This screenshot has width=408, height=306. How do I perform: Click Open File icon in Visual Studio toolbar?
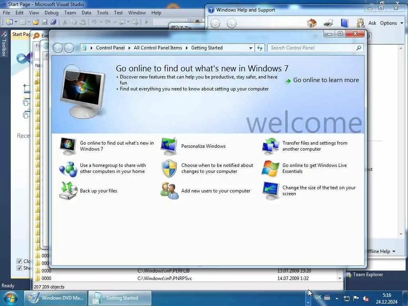[x=35, y=22]
